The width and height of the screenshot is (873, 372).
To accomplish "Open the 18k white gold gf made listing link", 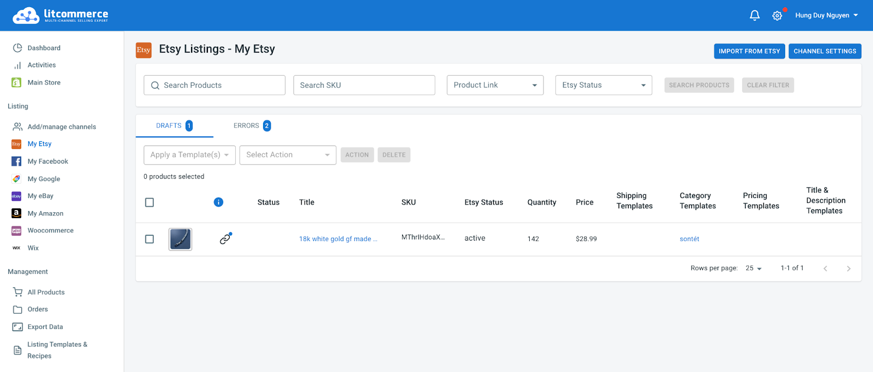I will coord(338,239).
